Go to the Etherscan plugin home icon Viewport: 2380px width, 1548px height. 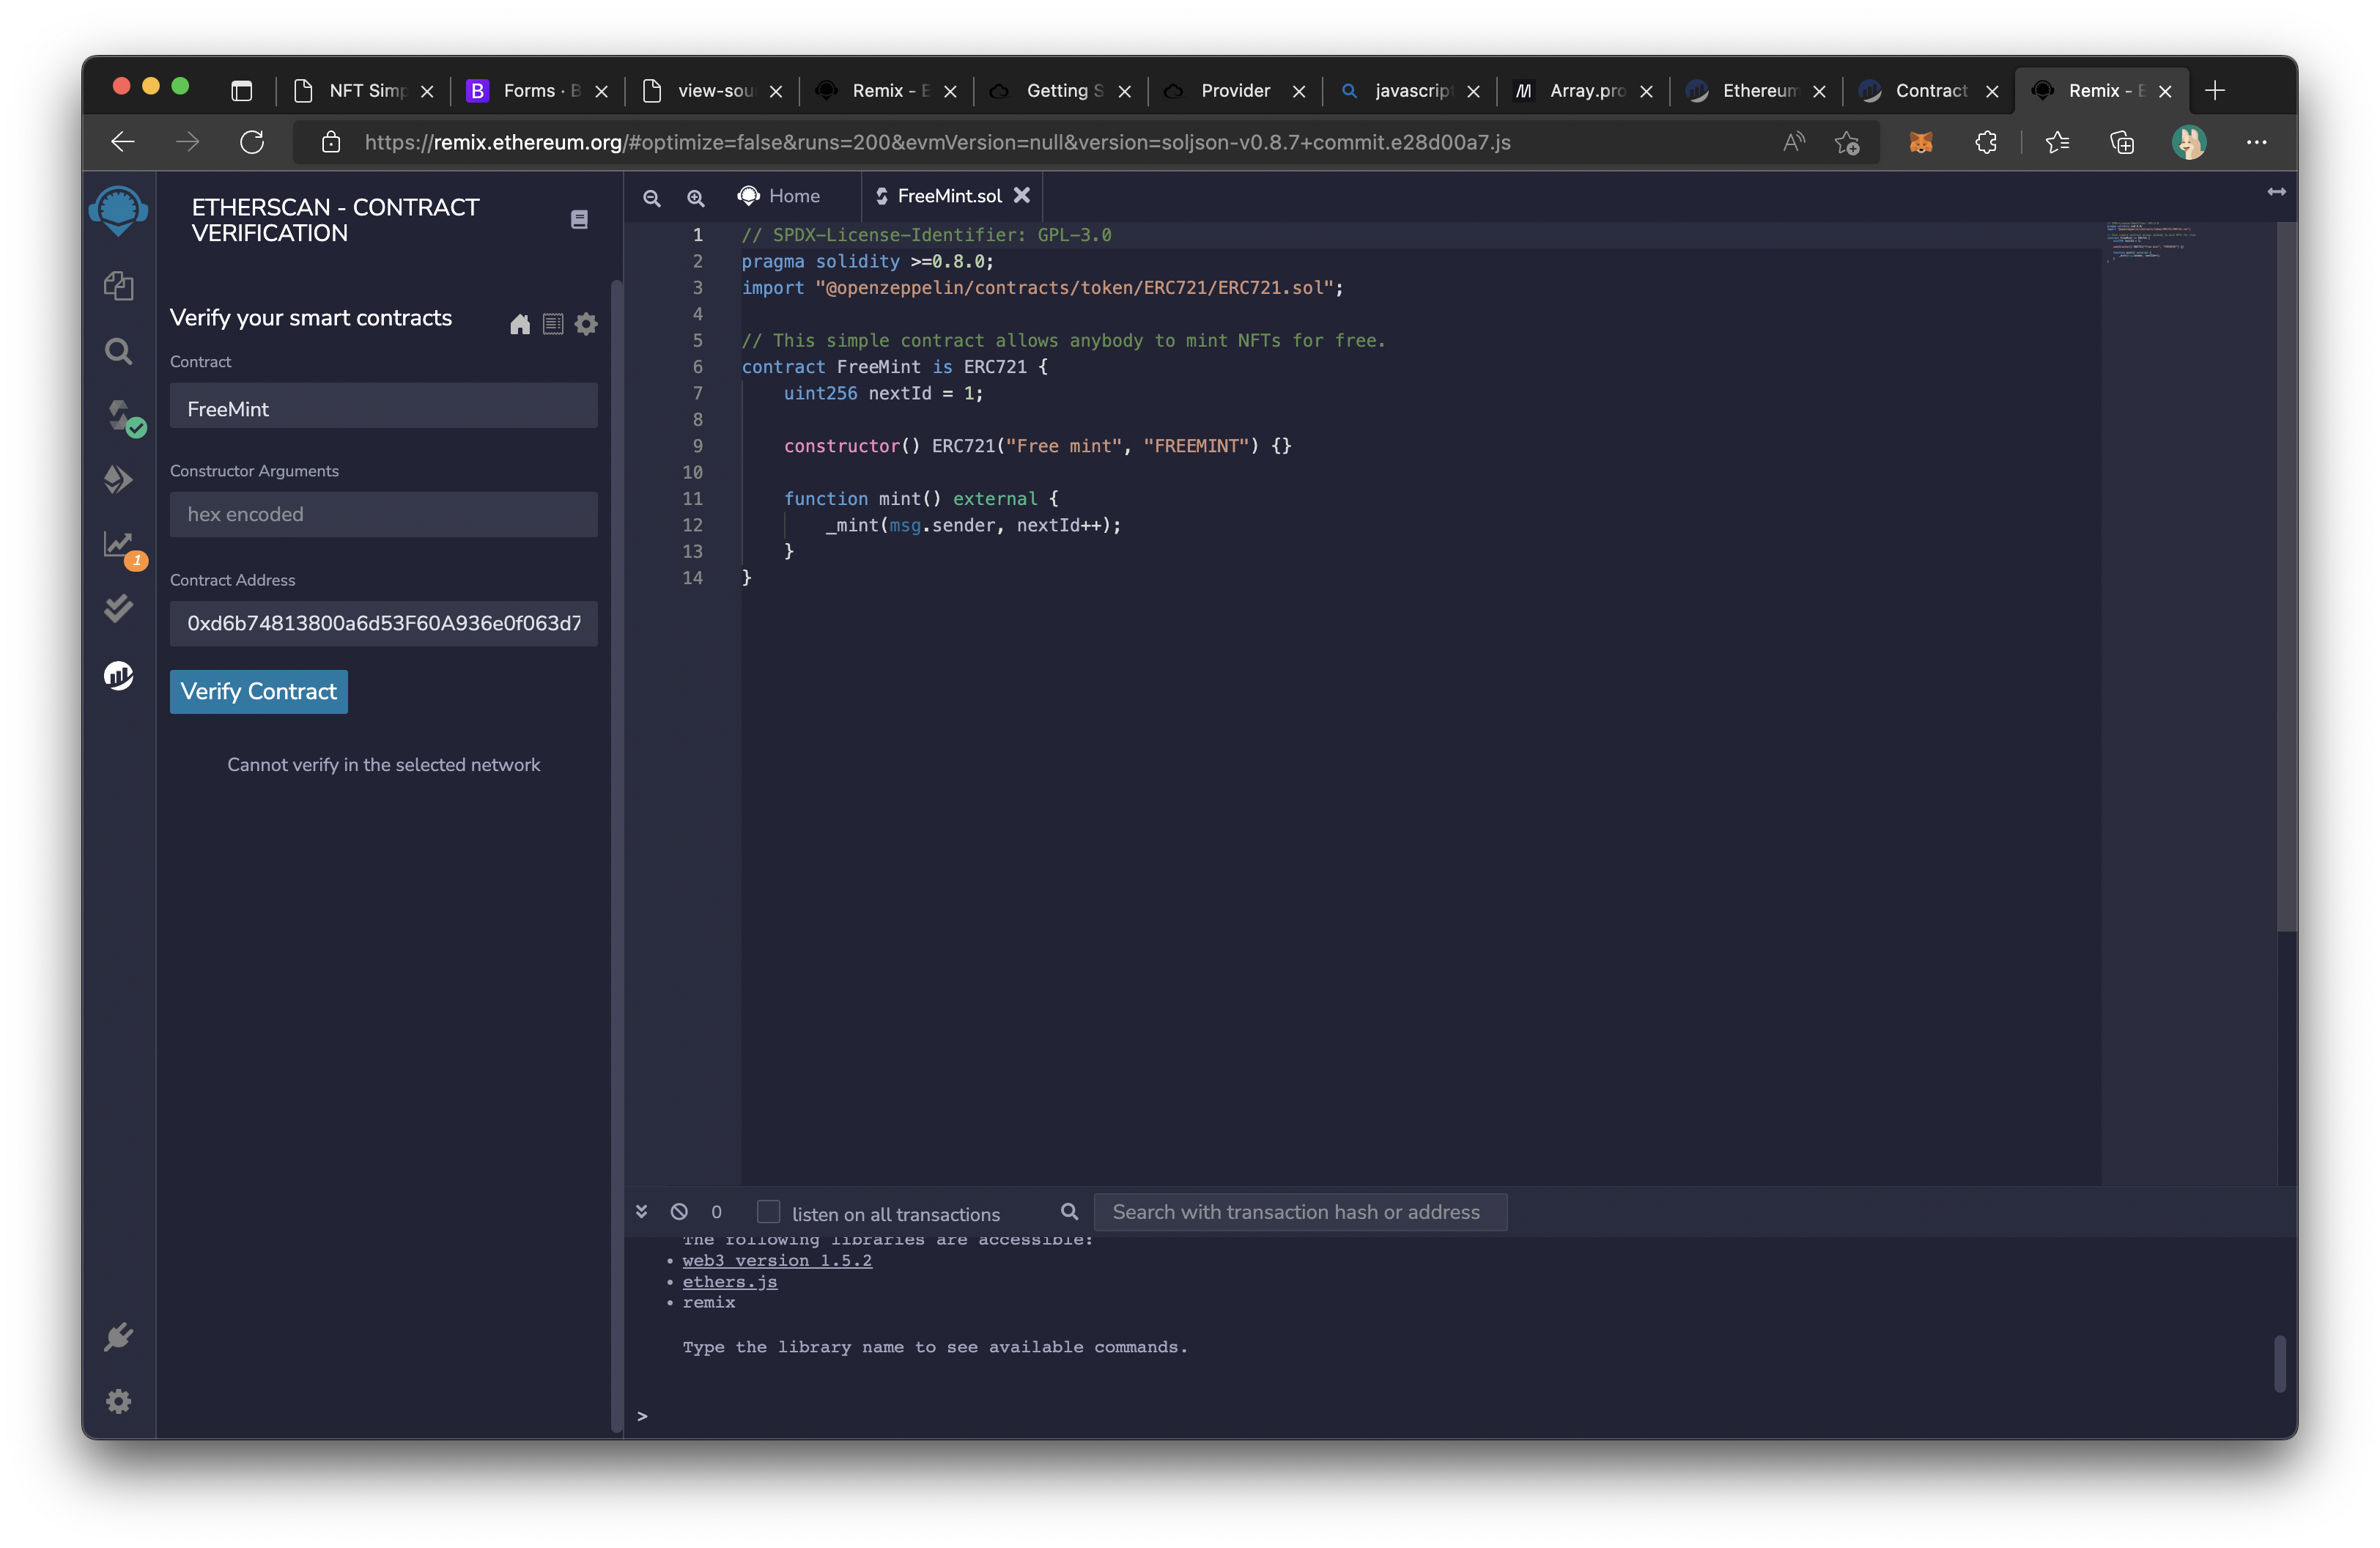[x=520, y=324]
